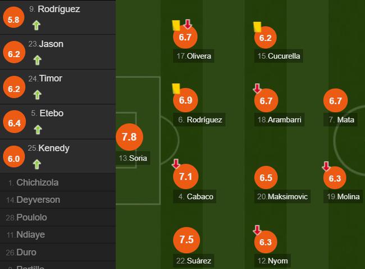
Task: Click the 5.8 rating of 9. Rodríguez
Action: tap(13, 19)
